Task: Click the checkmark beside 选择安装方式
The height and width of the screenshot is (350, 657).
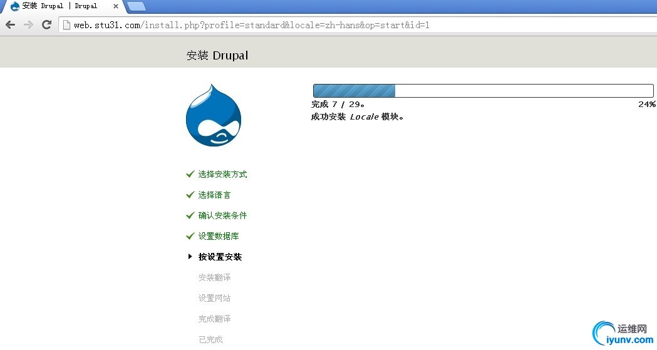Action: (190, 173)
